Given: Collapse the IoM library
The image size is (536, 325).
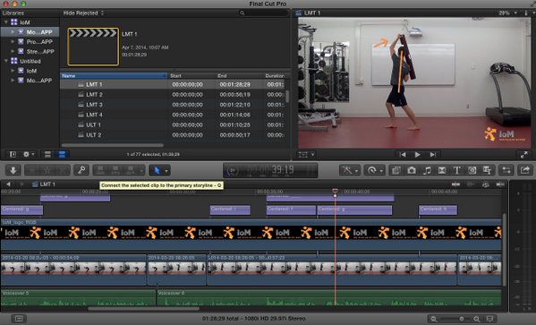Looking at the screenshot, I should point(5,22).
